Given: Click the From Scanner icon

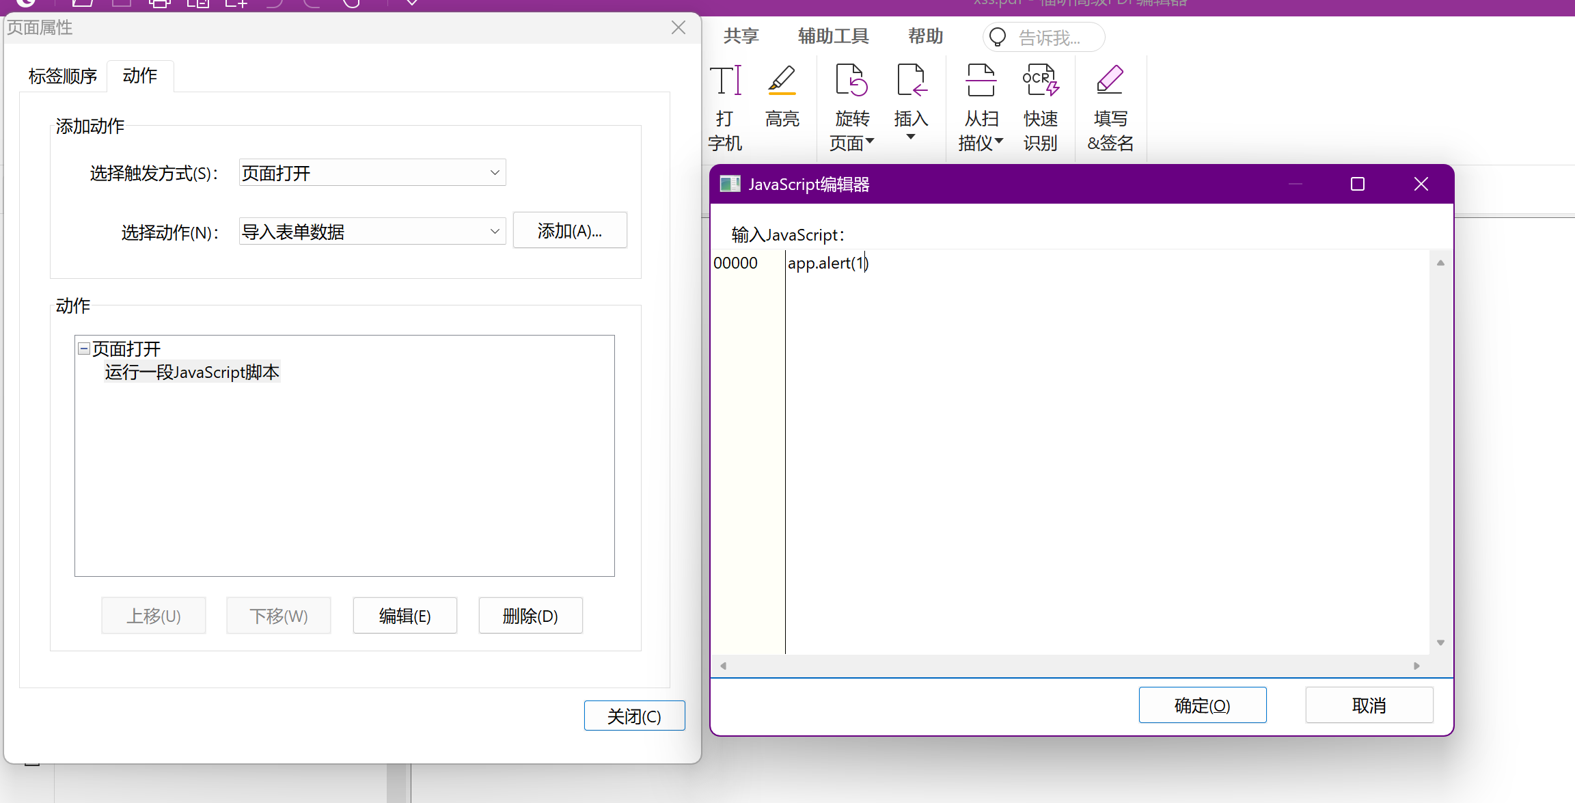Looking at the screenshot, I should [x=981, y=81].
